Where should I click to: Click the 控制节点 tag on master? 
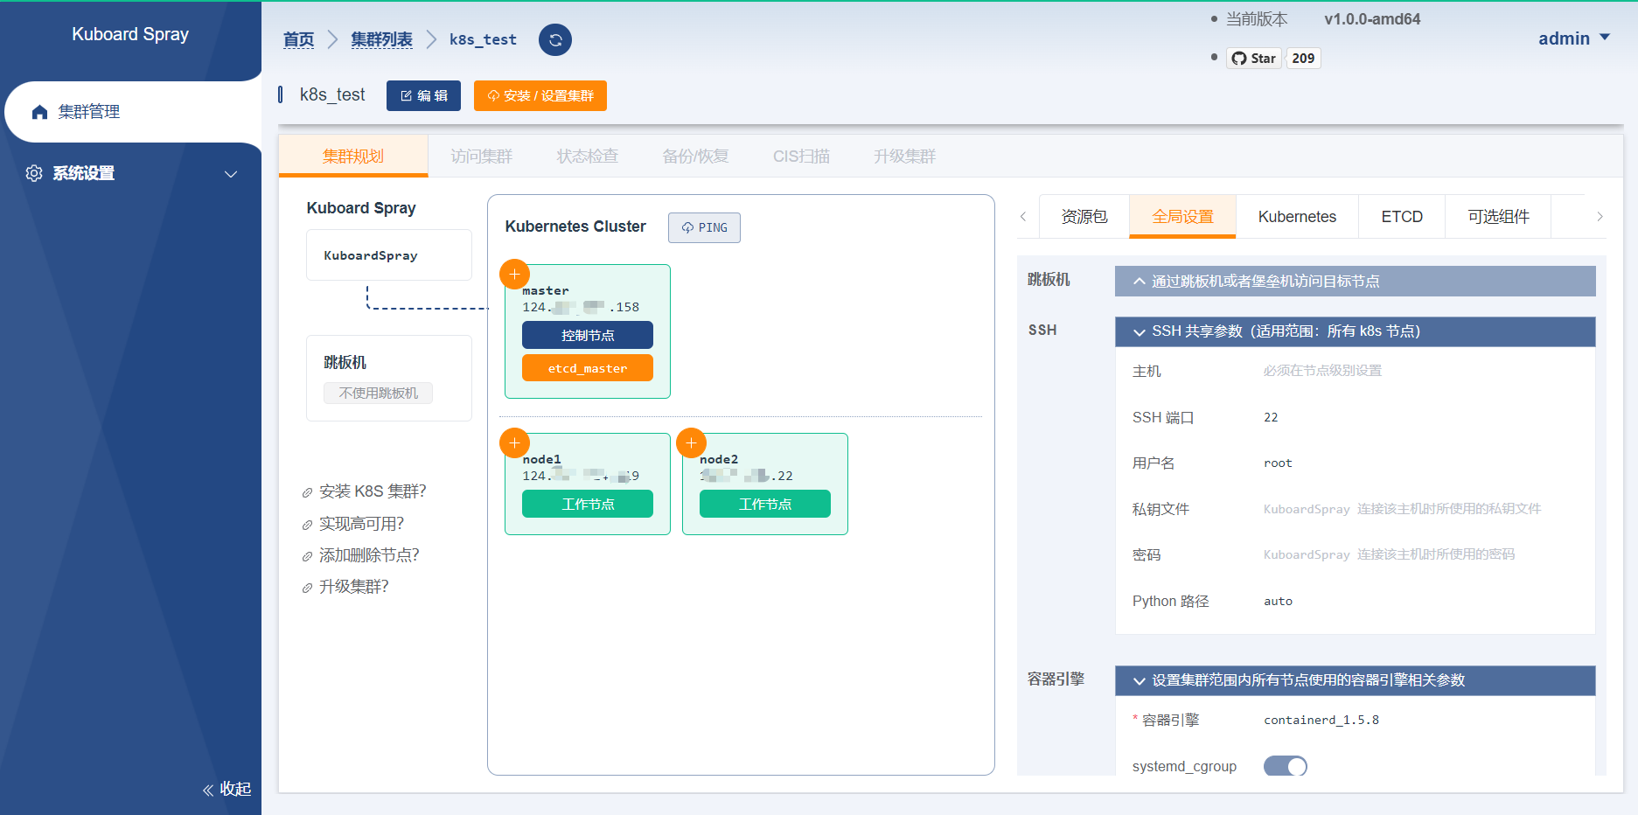pos(588,336)
